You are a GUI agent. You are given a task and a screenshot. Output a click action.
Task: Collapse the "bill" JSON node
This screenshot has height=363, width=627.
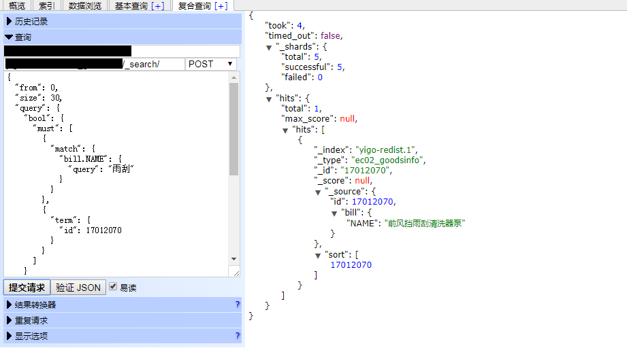tap(335, 213)
